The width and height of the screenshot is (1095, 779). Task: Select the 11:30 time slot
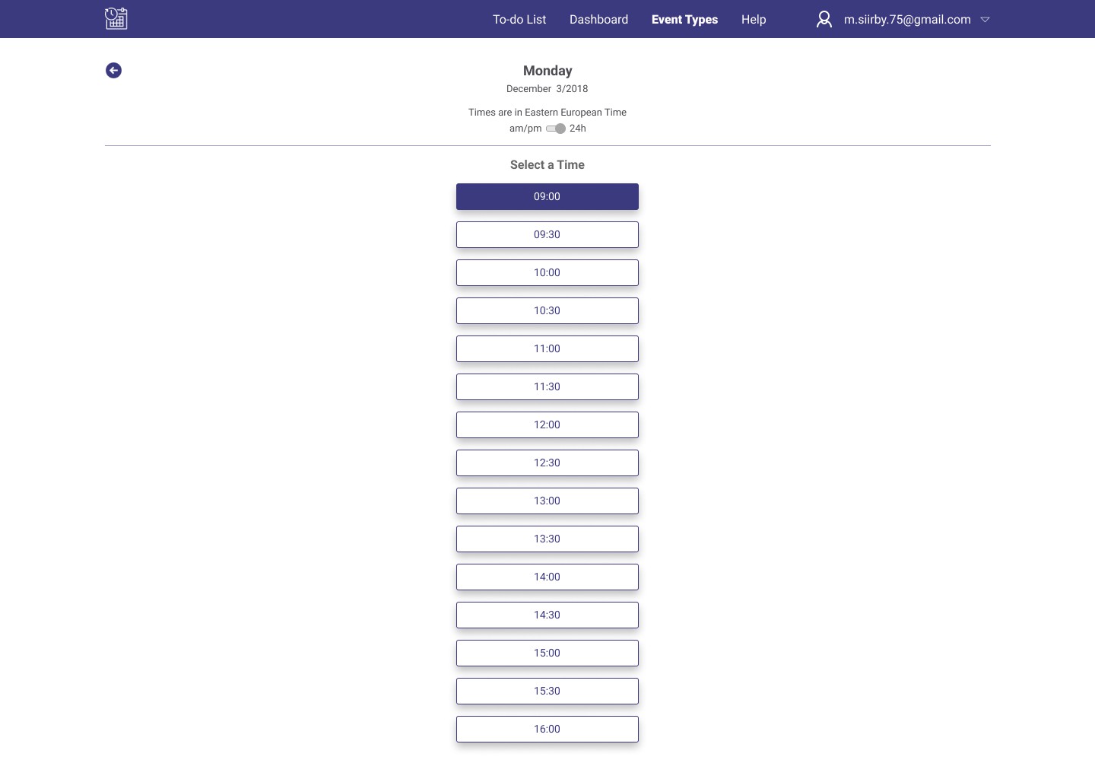tap(547, 386)
